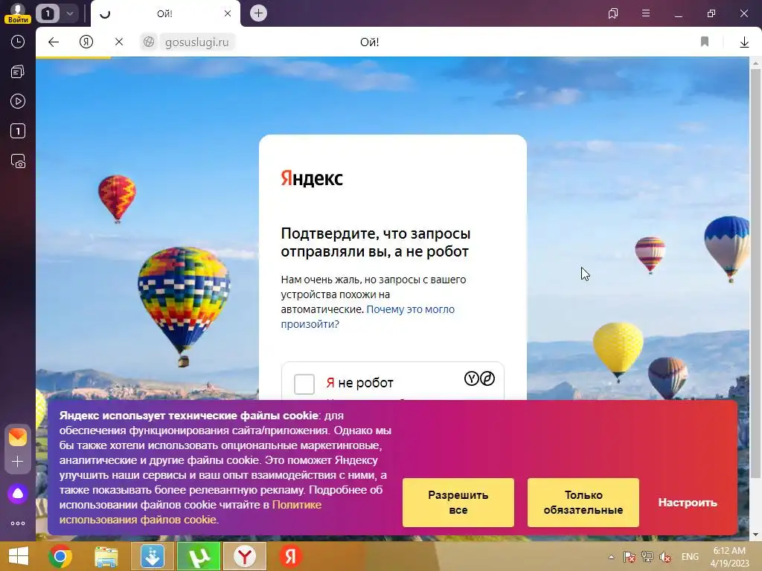
Task: Open File Explorer from taskbar
Action: (x=106, y=556)
